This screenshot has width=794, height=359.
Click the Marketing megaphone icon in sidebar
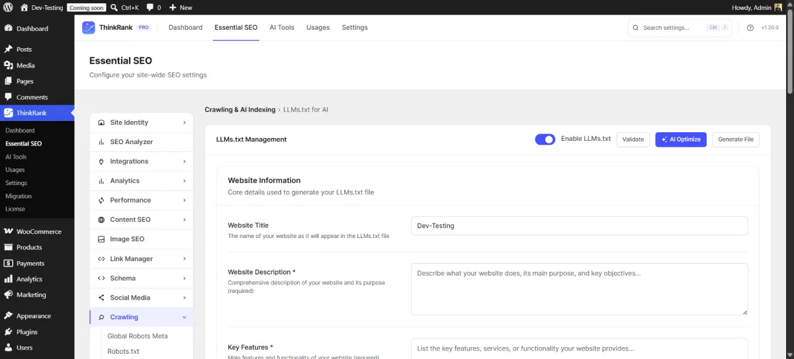[8, 295]
